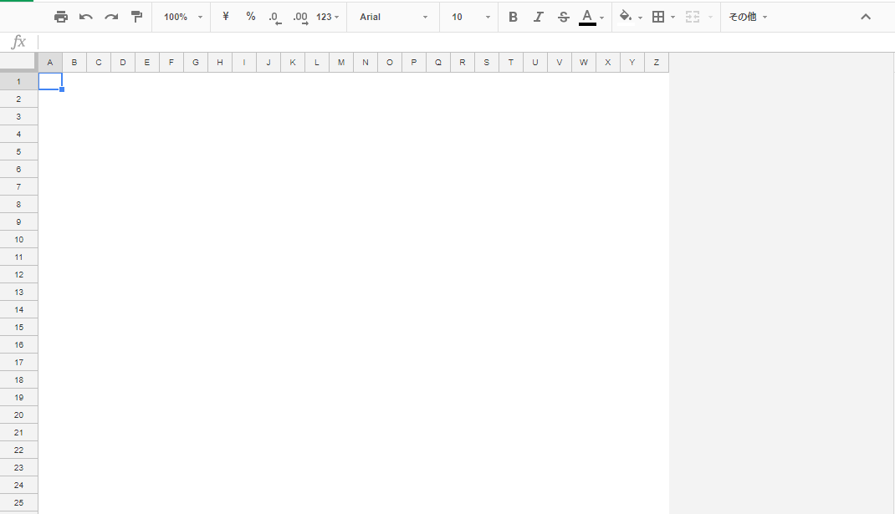Open the 100% zoom dropdown
This screenshot has width=895, height=514.
182,17
